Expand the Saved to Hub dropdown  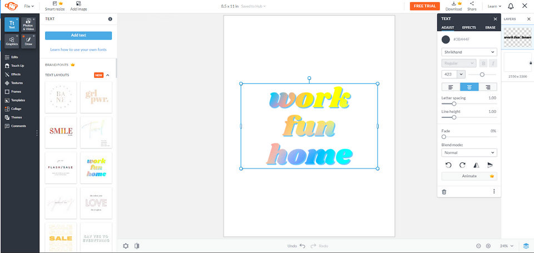click(x=254, y=6)
